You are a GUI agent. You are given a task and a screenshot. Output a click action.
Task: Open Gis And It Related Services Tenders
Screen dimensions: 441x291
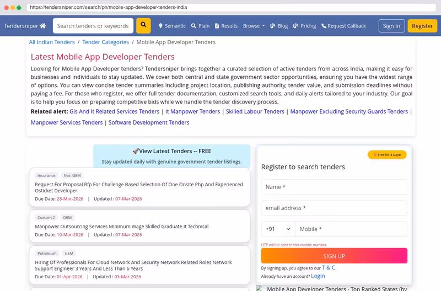click(x=115, y=112)
